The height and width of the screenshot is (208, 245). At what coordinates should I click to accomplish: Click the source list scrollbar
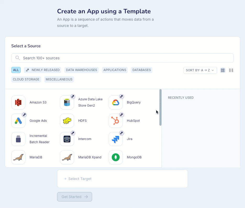(160, 107)
